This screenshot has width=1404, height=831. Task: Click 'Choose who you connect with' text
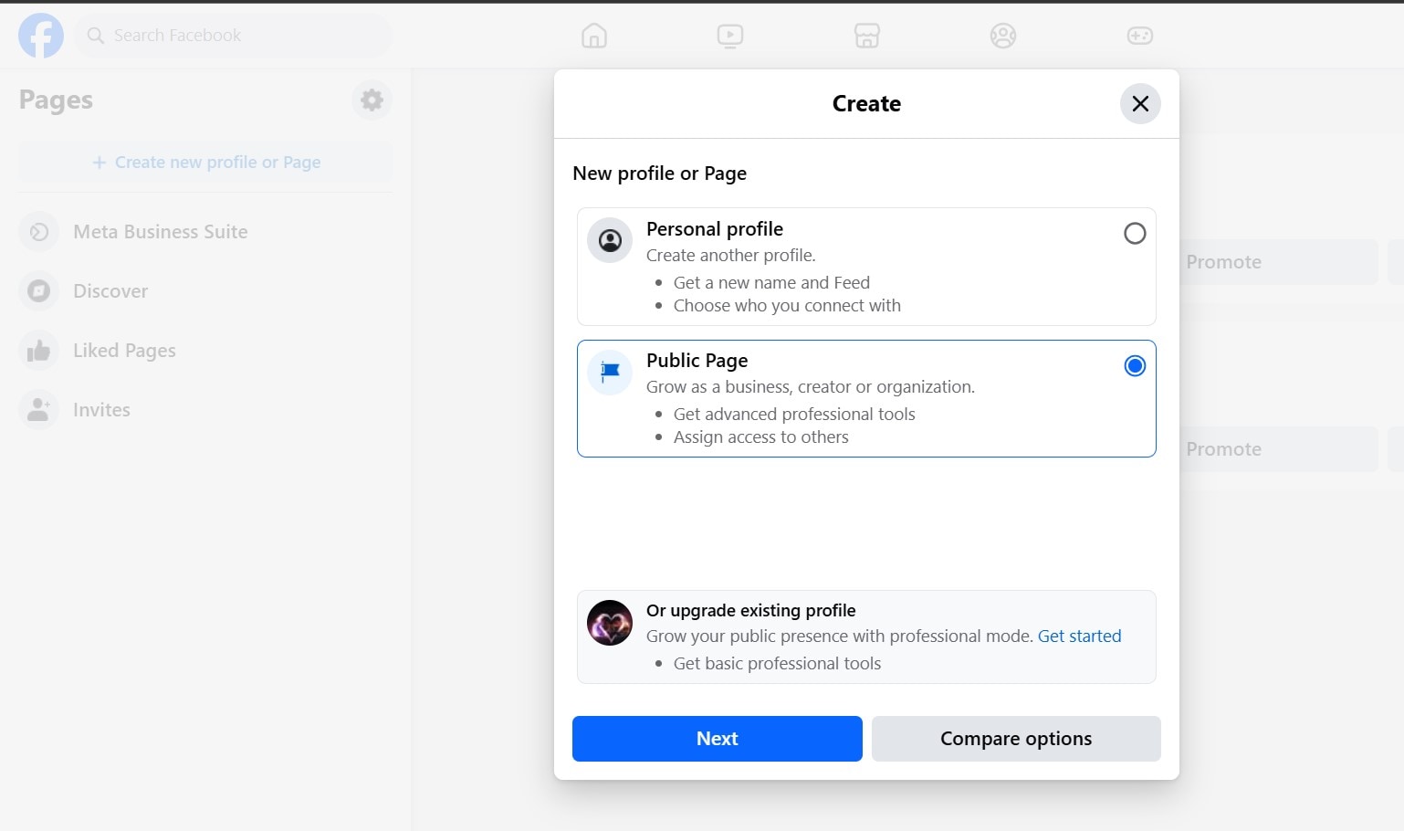(x=787, y=306)
